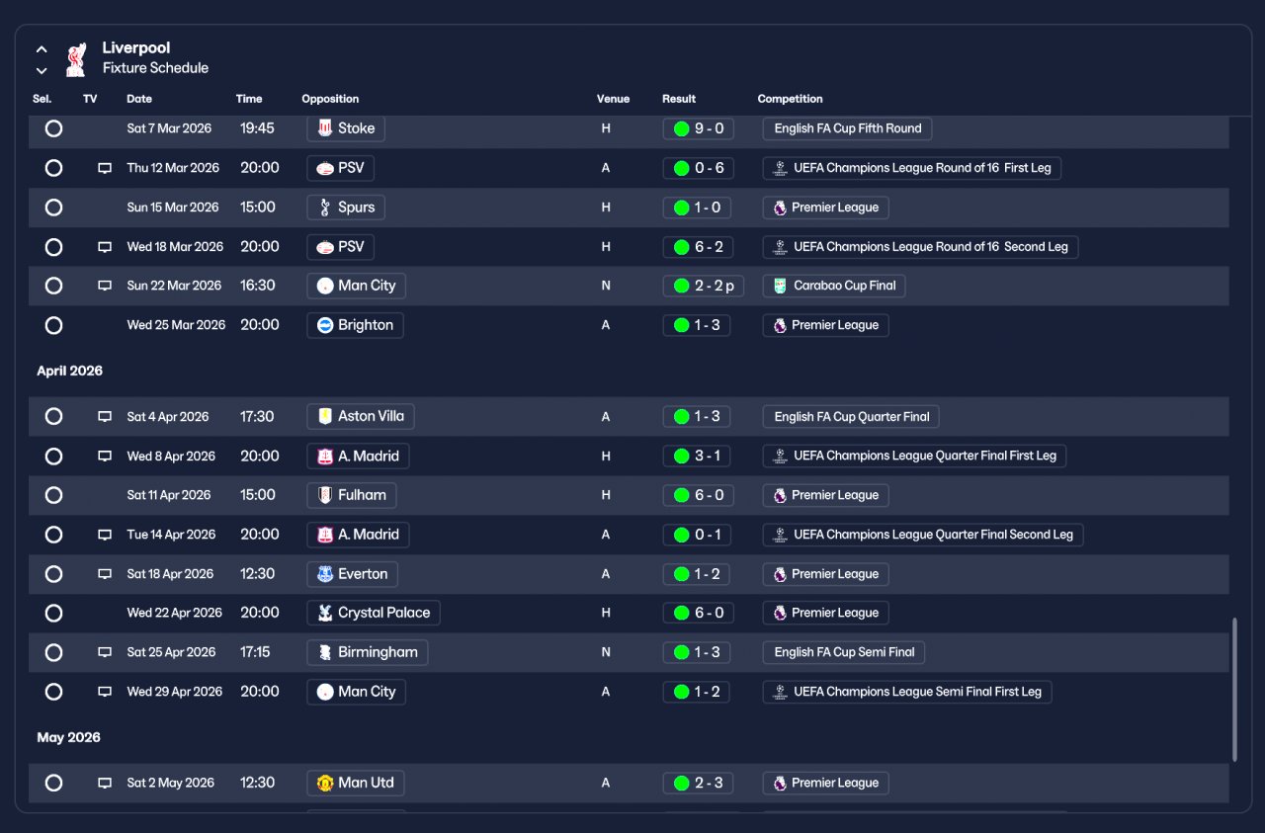This screenshot has height=833, width=1265.
Task: Open the 9 - 0 Stoke result
Action: (x=698, y=128)
